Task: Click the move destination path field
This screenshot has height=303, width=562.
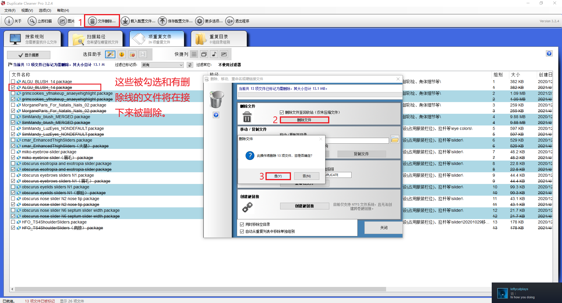Action: tap(357, 141)
